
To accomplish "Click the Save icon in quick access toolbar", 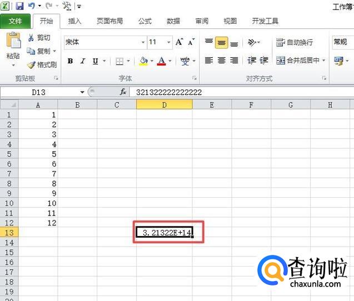I will (x=19, y=6).
